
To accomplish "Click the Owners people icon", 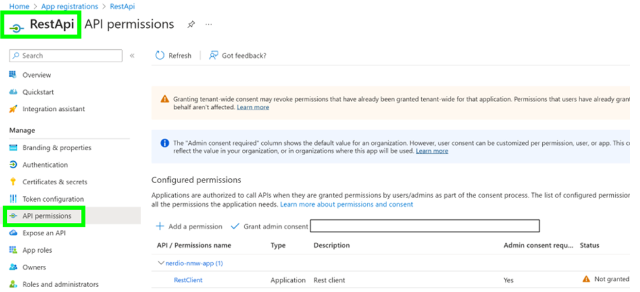I will click(13, 267).
